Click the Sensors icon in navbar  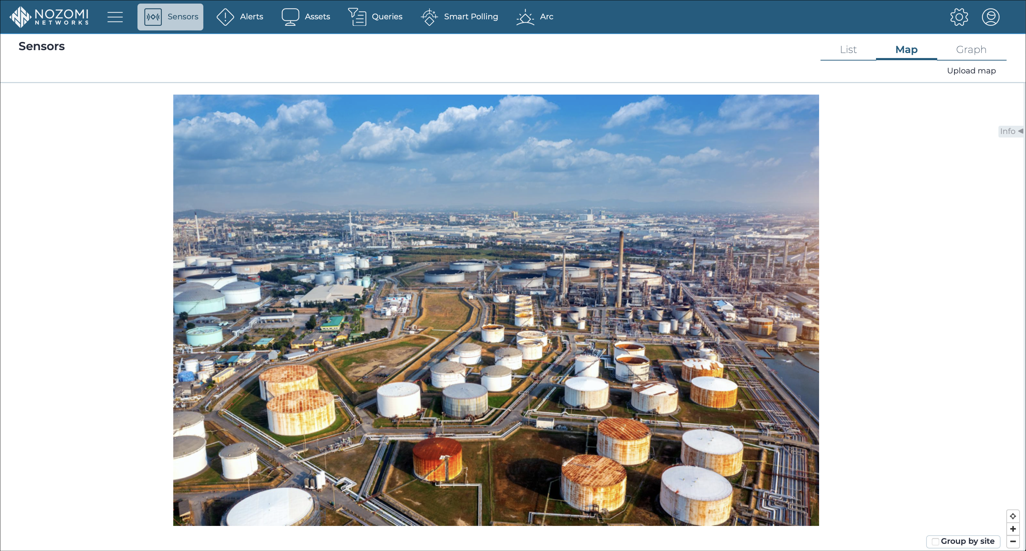pos(153,17)
